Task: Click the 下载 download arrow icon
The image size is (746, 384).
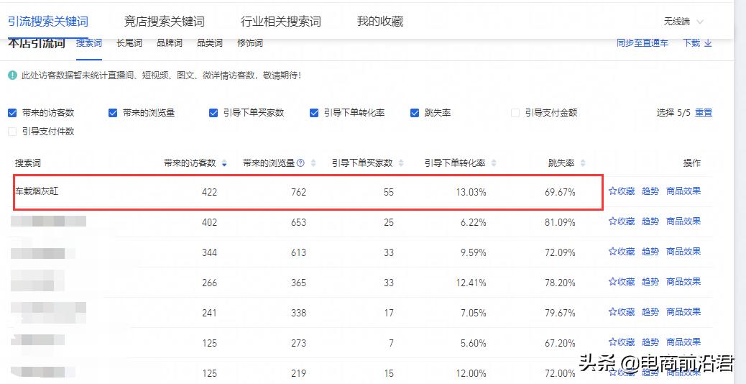Action: 708,43
